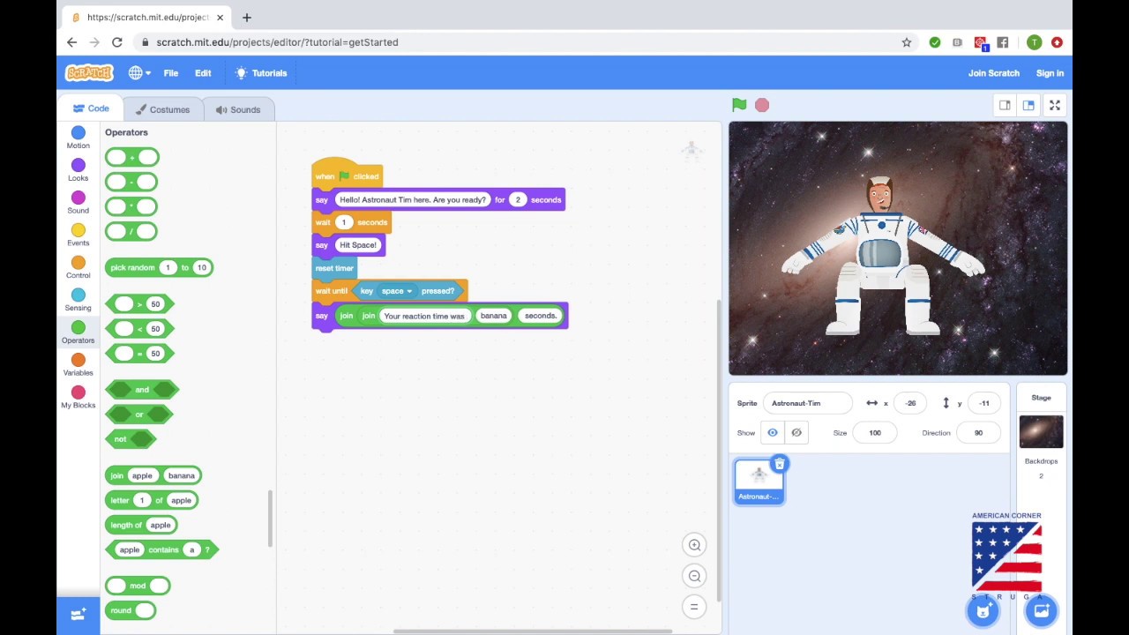The image size is (1129, 635).
Task: Select the Stage backdrop thumbnail
Action: [1041, 432]
